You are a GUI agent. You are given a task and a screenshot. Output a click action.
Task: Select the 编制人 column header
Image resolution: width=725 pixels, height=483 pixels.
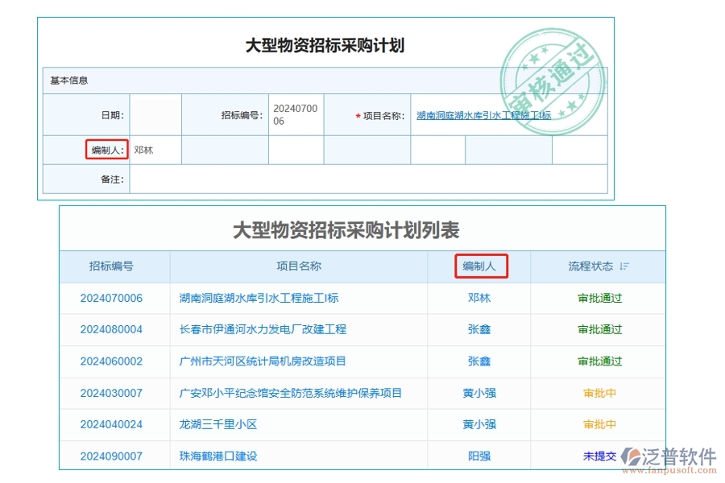(481, 266)
